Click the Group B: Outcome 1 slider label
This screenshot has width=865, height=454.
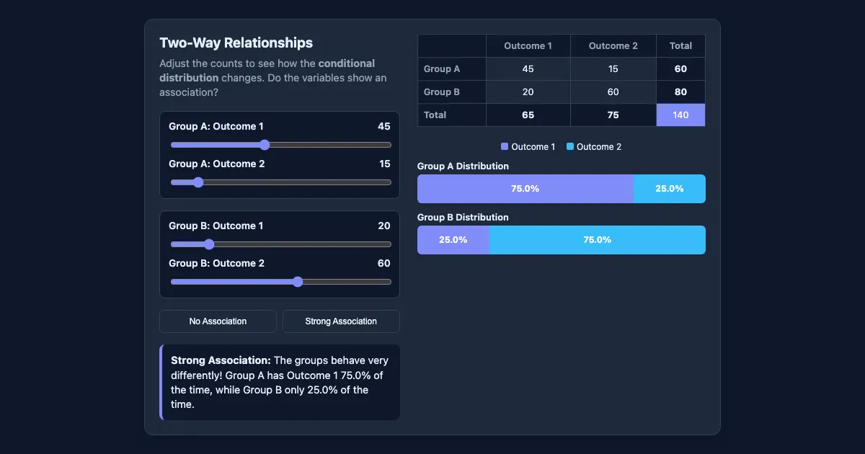pyautogui.click(x=216, y=226)
